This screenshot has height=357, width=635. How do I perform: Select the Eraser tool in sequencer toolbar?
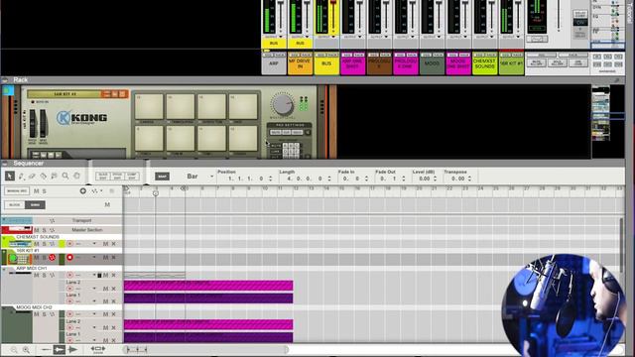[x=32, y=177]
